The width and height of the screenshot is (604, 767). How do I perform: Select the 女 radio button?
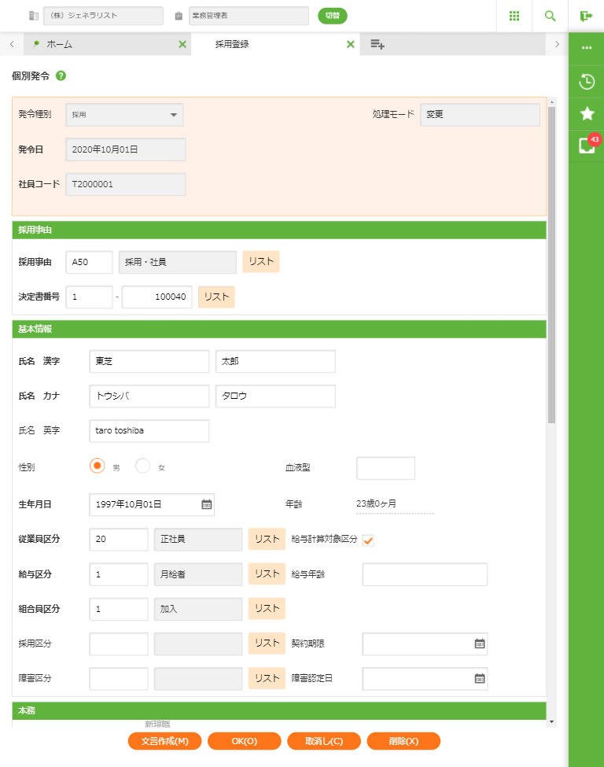click(x=142, y=466)
